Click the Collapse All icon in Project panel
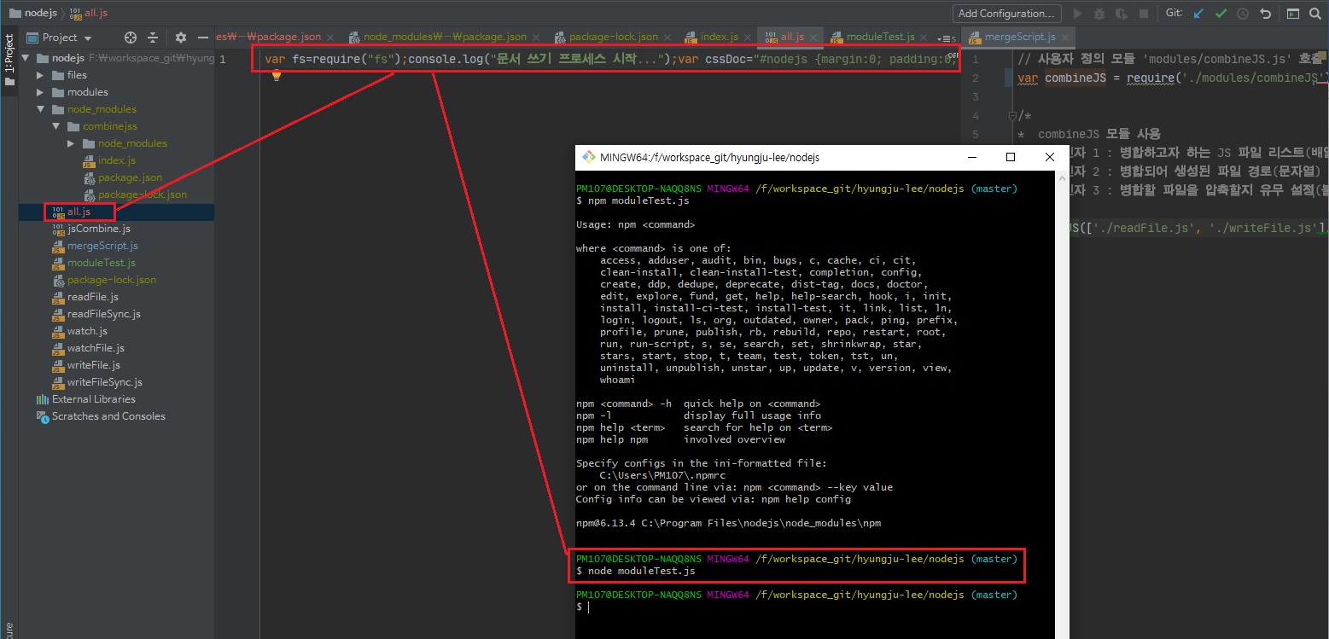This screenshot has width=1329, height=639. 154,38
